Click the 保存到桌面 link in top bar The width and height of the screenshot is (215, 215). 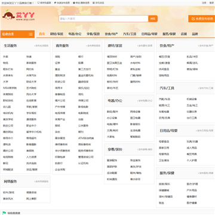click(x=44, y=3)
